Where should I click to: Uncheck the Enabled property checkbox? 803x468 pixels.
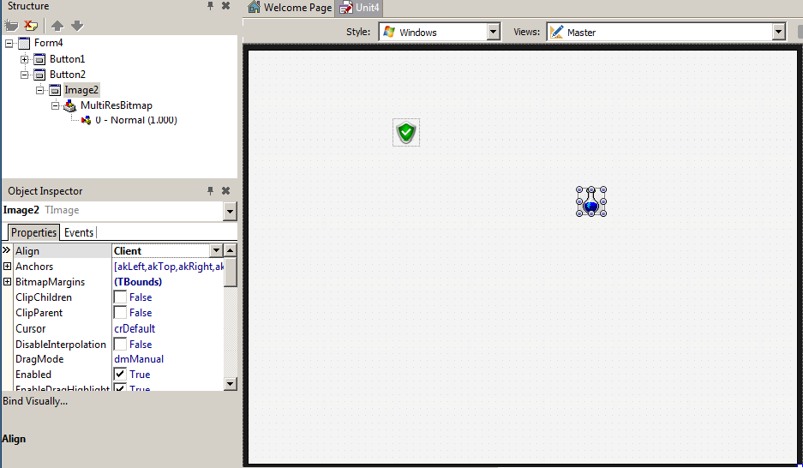point(120,375)
